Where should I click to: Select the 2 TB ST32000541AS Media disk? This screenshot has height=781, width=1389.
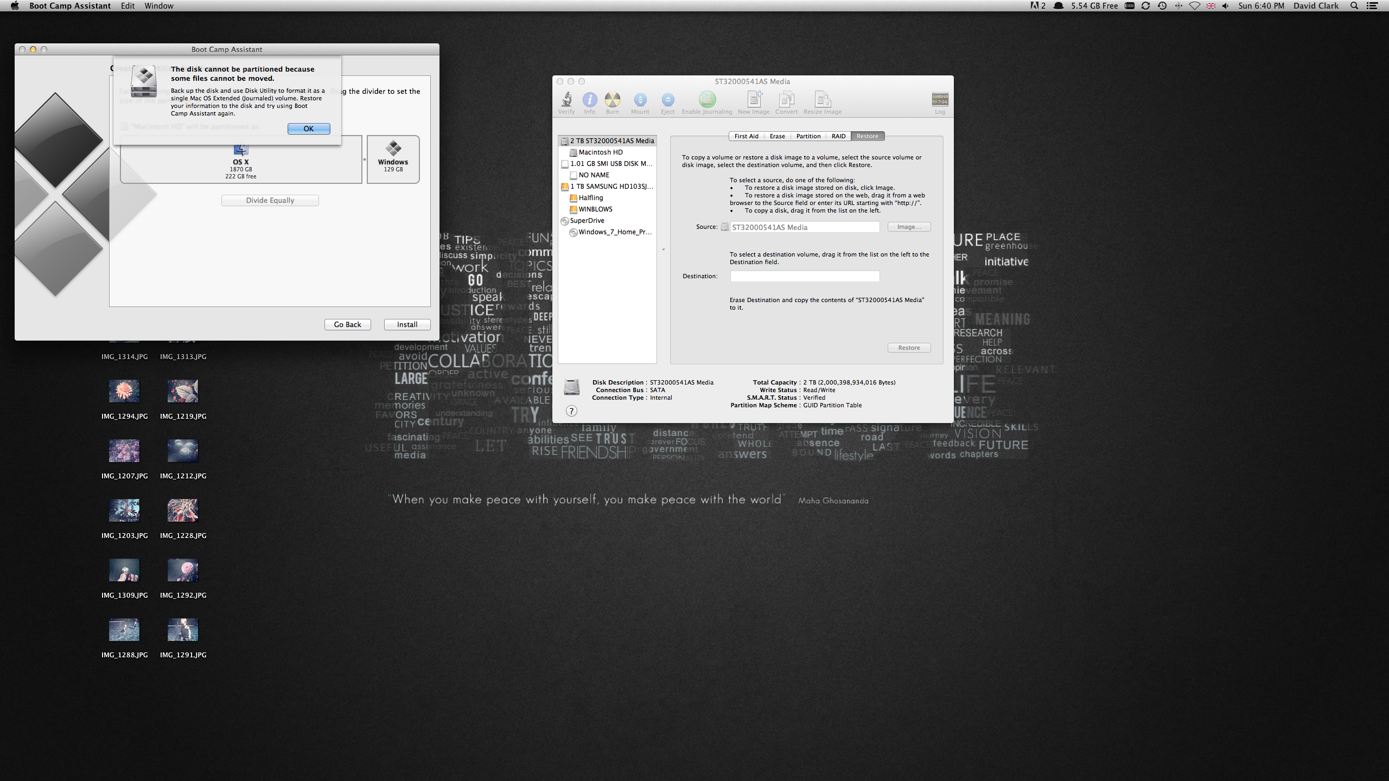(x=607, y=140)
